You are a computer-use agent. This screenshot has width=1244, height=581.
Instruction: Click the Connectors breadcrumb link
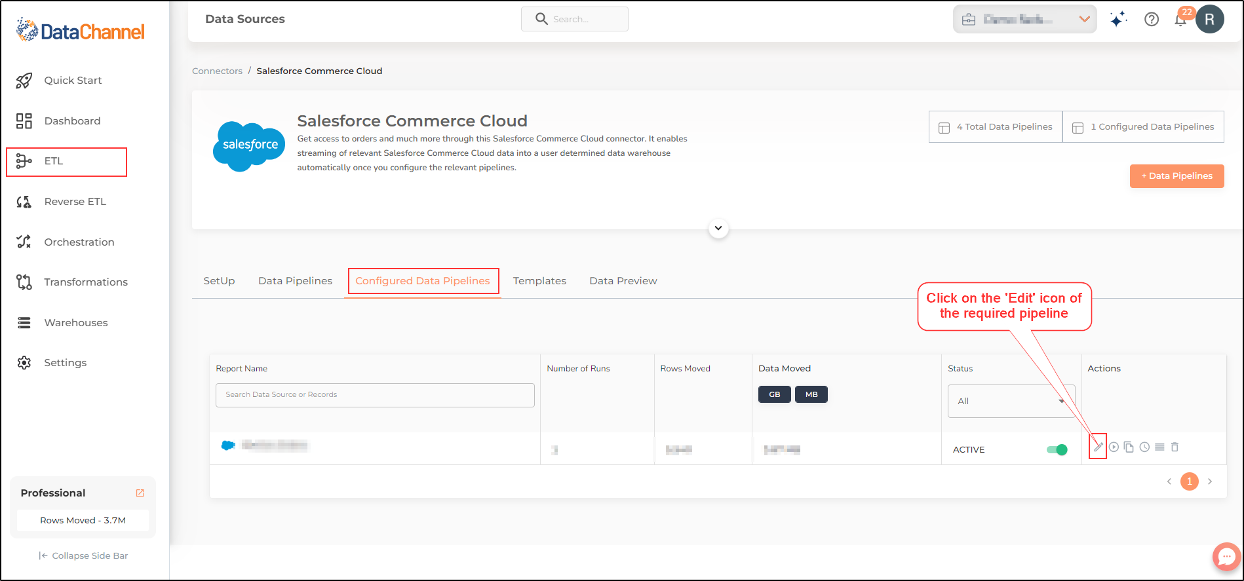point(217,71)
